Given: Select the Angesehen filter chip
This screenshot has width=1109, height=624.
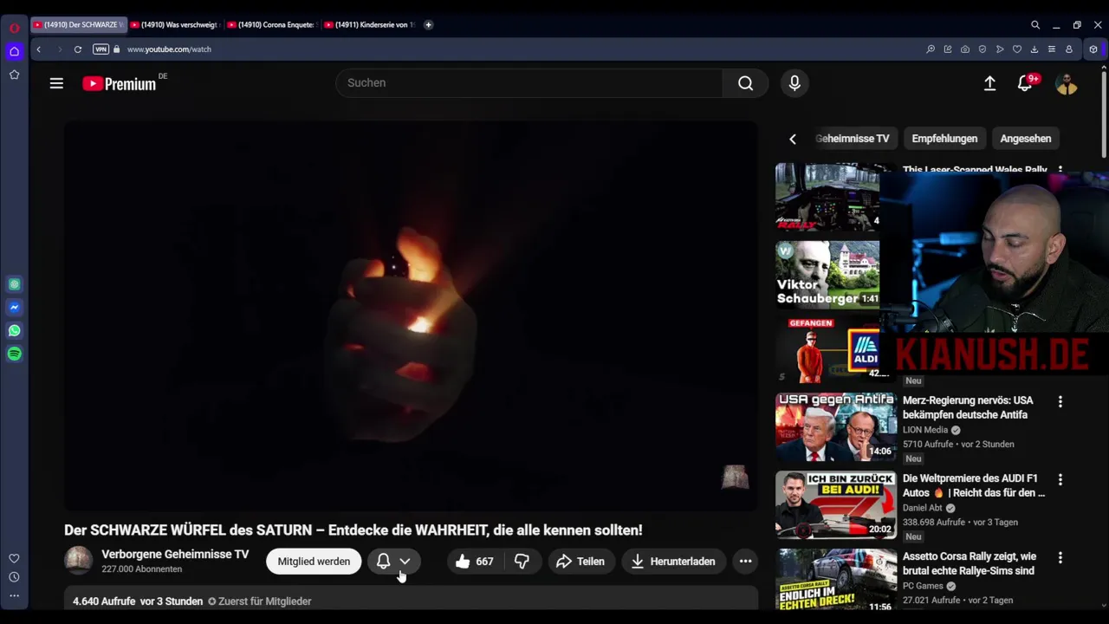Looking at the screenshot, I should coord(1025,139).
